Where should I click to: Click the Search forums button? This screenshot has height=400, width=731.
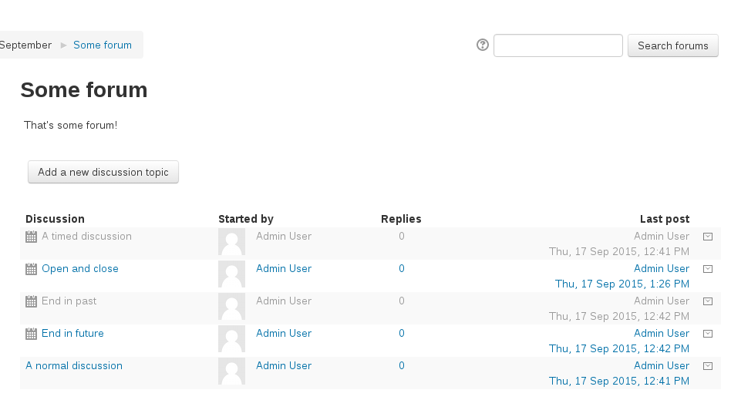click(672, 45)
